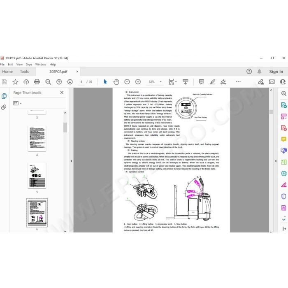Open Fill & Sign tool in right pane
Viewport: 288px width, 288px height.
point(284,185)
